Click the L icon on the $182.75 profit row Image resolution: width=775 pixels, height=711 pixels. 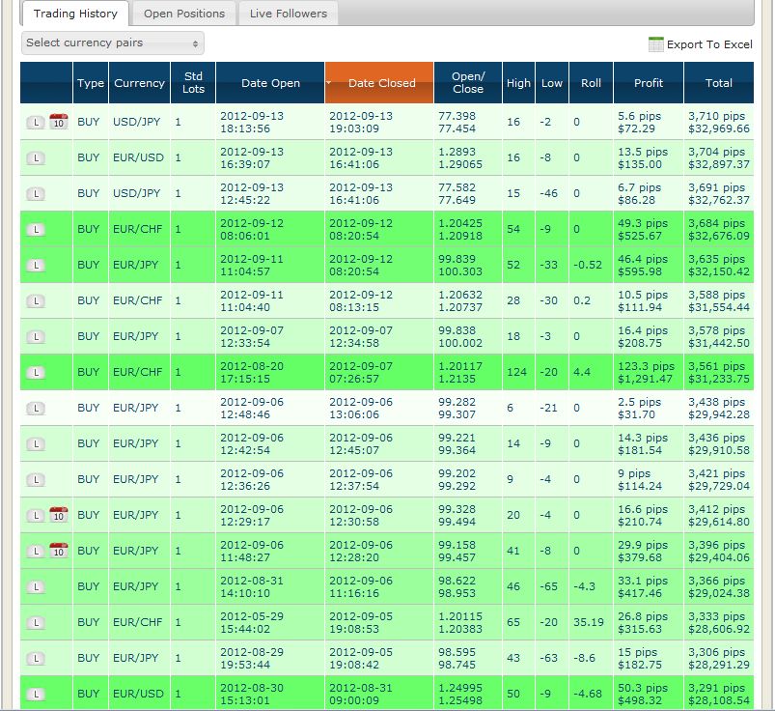click(36, 659)
